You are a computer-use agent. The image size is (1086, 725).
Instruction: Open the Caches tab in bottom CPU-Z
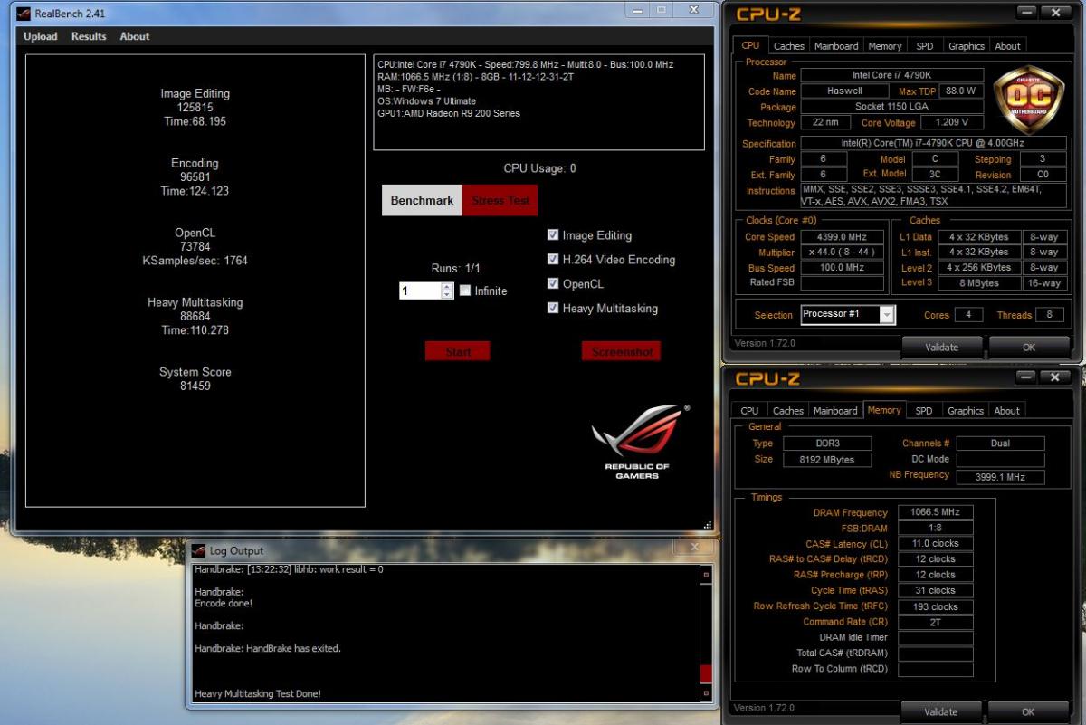788,411
